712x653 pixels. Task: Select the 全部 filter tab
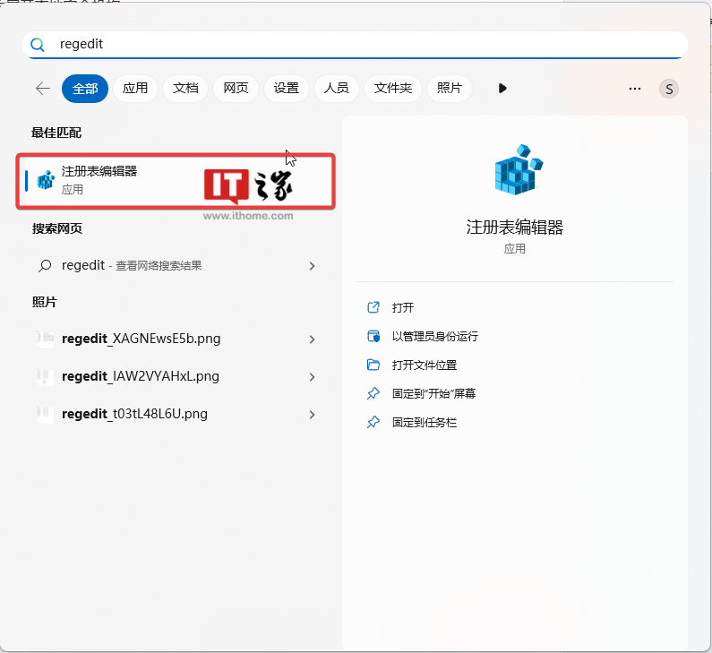pyautogui.click(x=85, y=88)
